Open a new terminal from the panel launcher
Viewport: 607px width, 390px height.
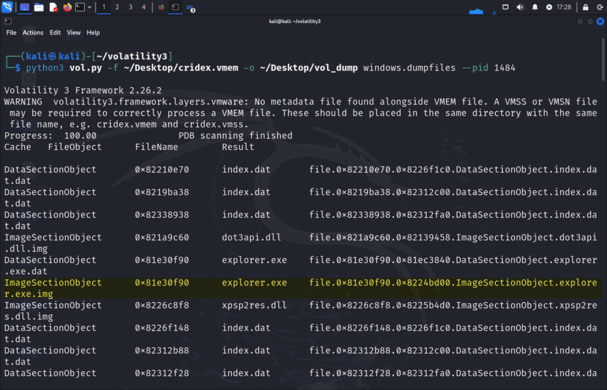coord(80,7)
